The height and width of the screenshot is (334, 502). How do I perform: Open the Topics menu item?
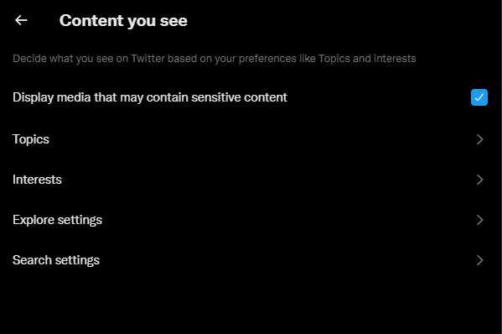pos(250,139)
